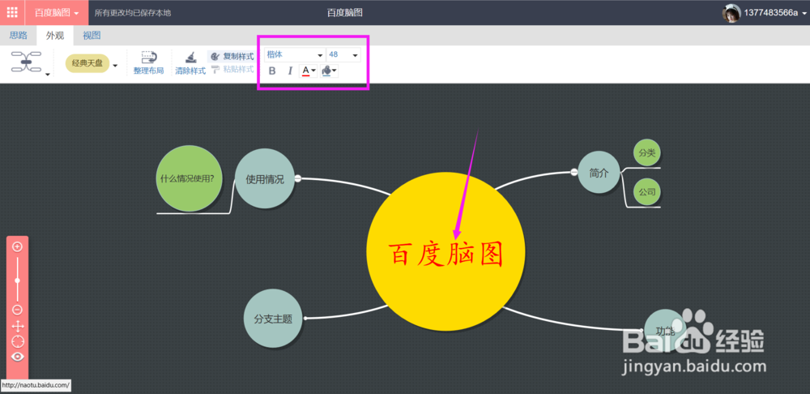Switch to the 外观 tab
Viewport: 810px width, 394px height.
click(x=55, y=36)
